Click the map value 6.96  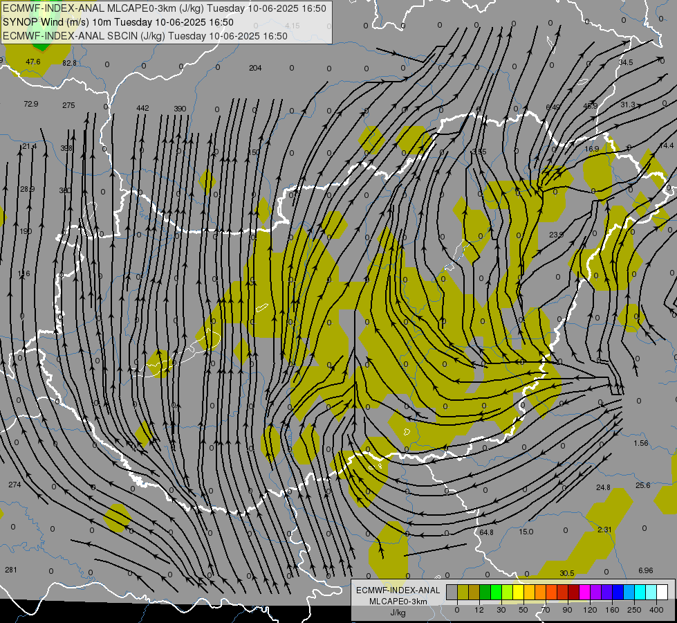645,570
